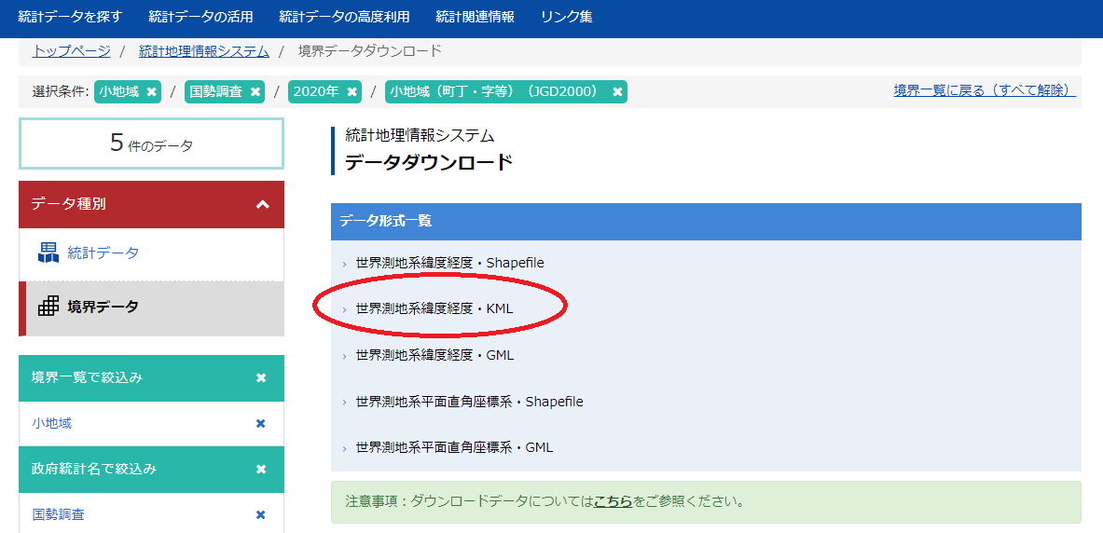
Task: Open the 統計関連情報 menu
Action: click(475, 17)
